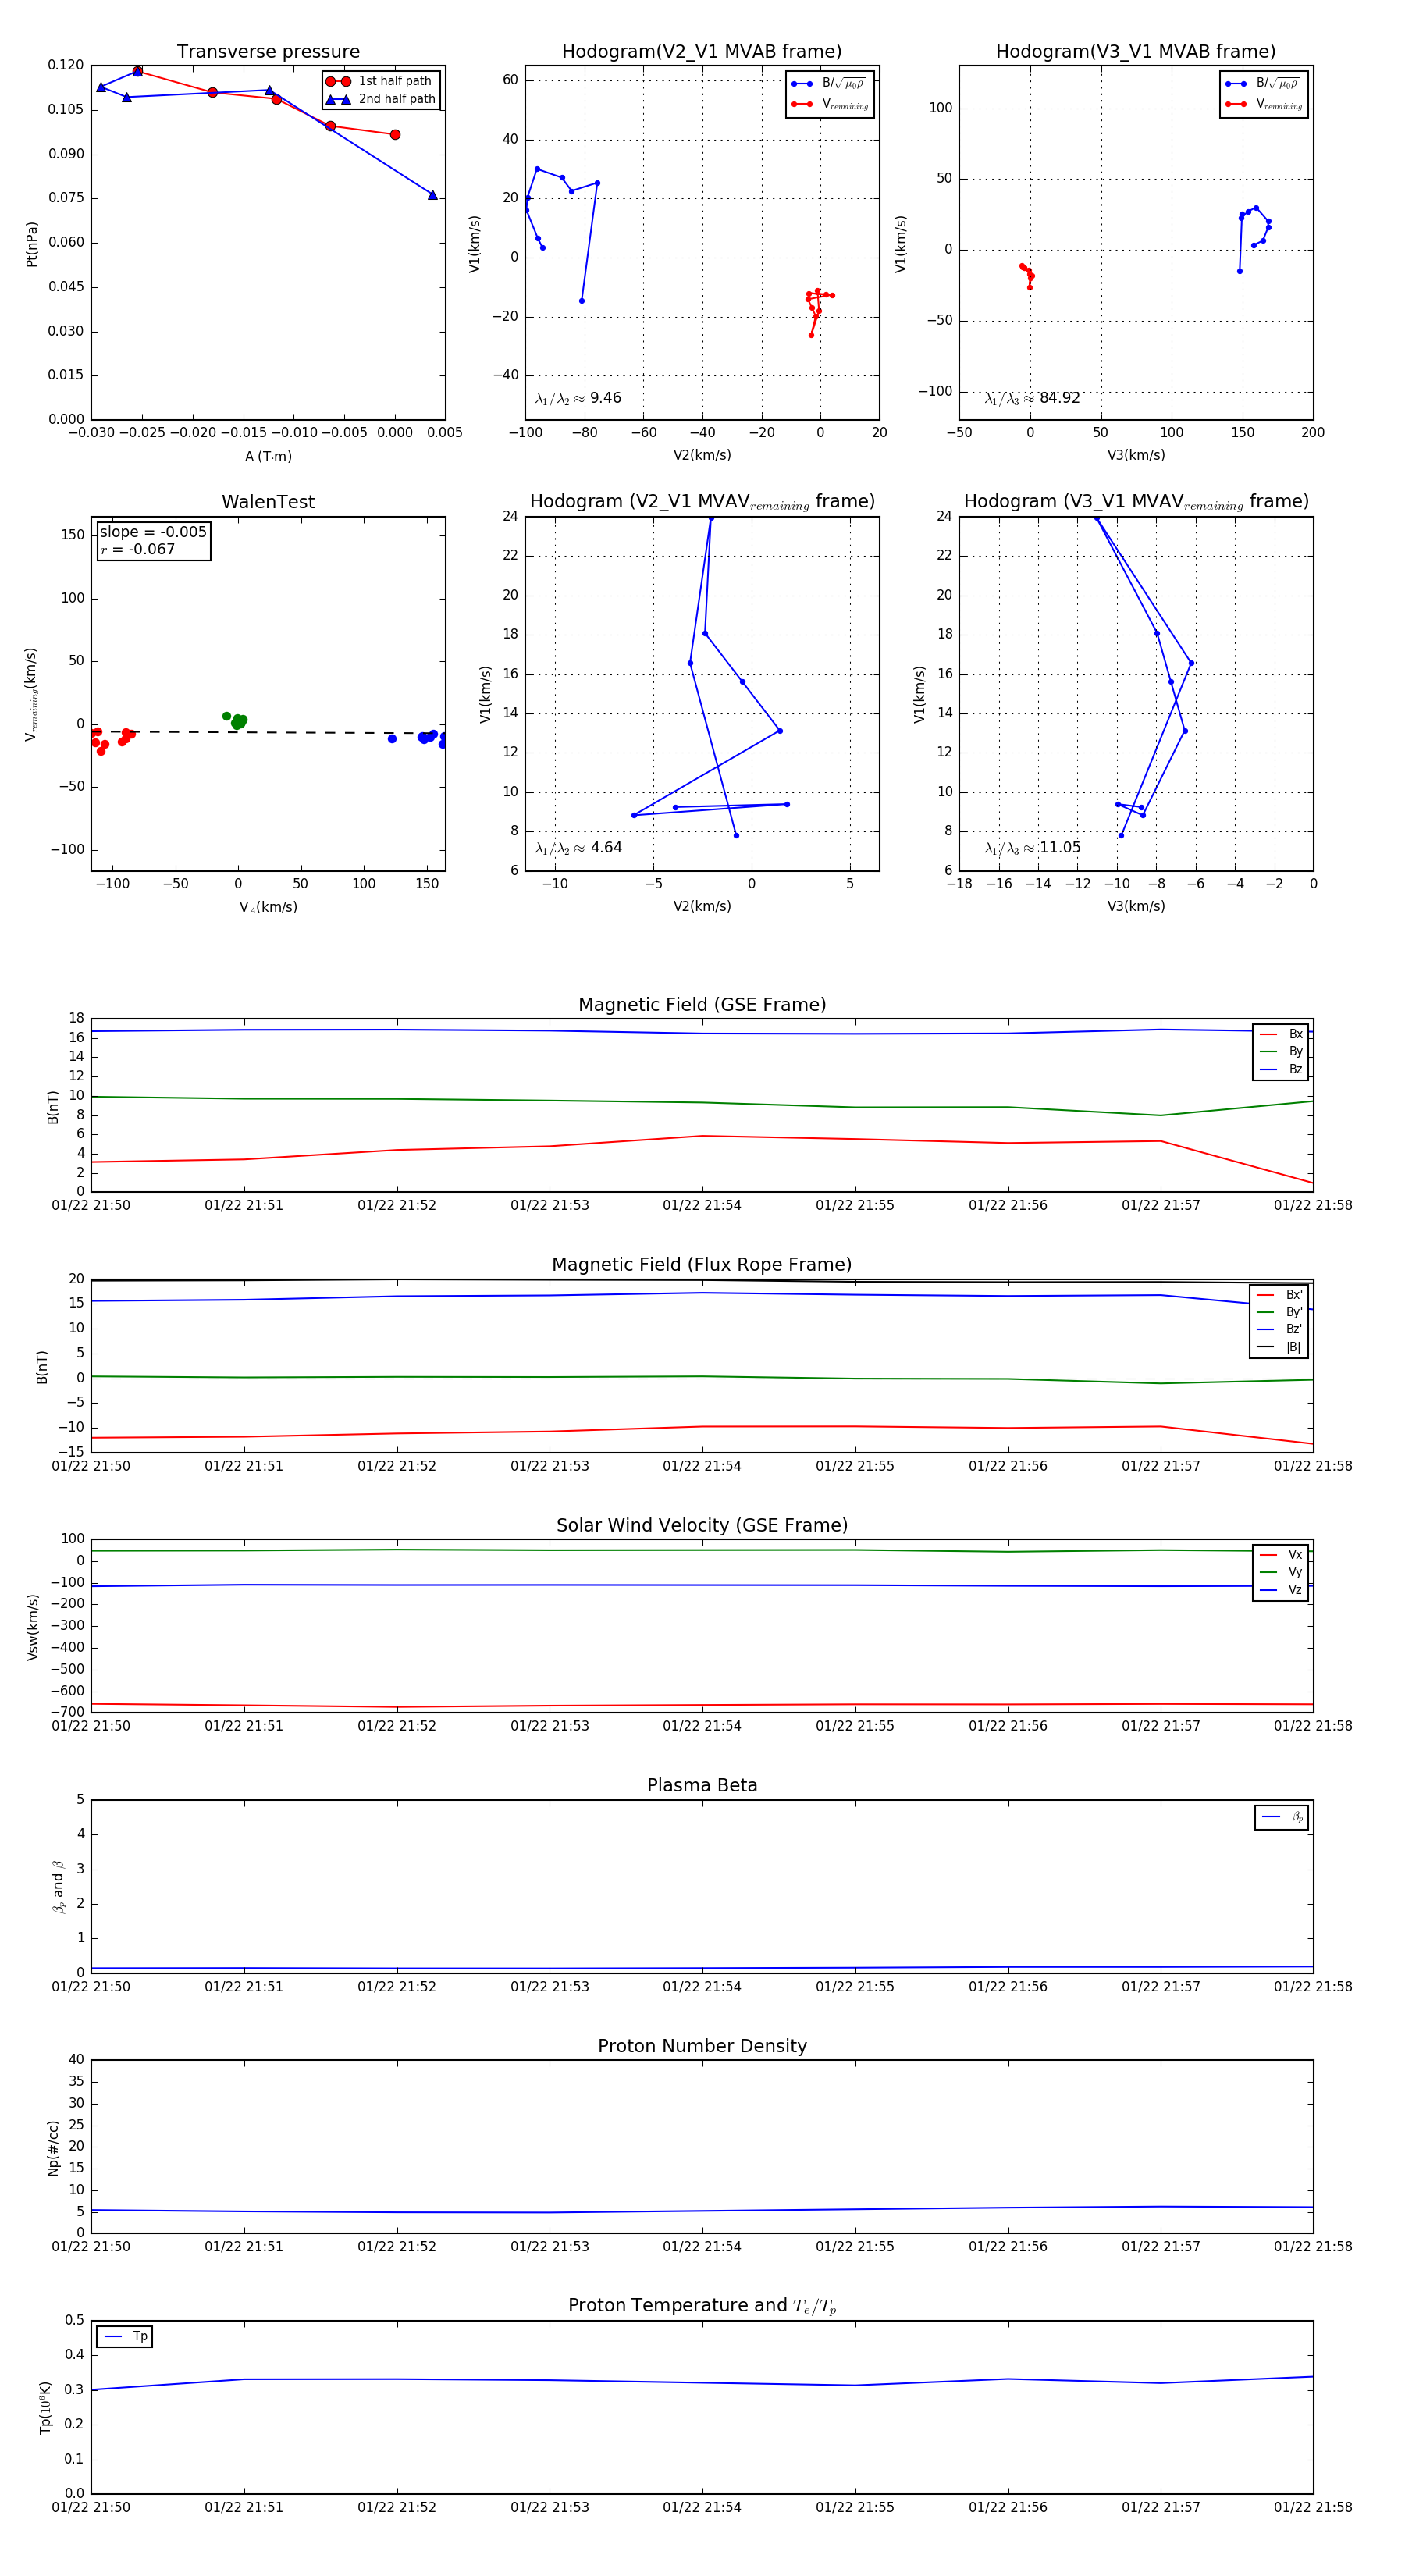This screenshot has height=2576, width=1405.
Task: Click the "1st half path" legend entry
Action: [x=380, y=81]
